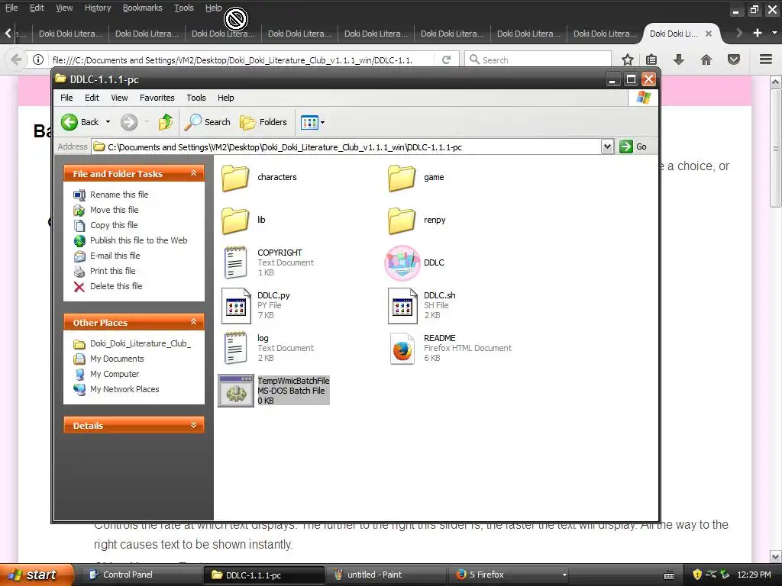Click the Explorer Forward arrow icon

pyautogui.click(x=128, y=122)
